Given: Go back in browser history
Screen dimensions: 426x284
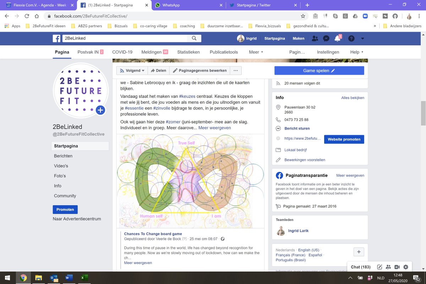Looking at the screenshot, I should click(x=7, y=16).
